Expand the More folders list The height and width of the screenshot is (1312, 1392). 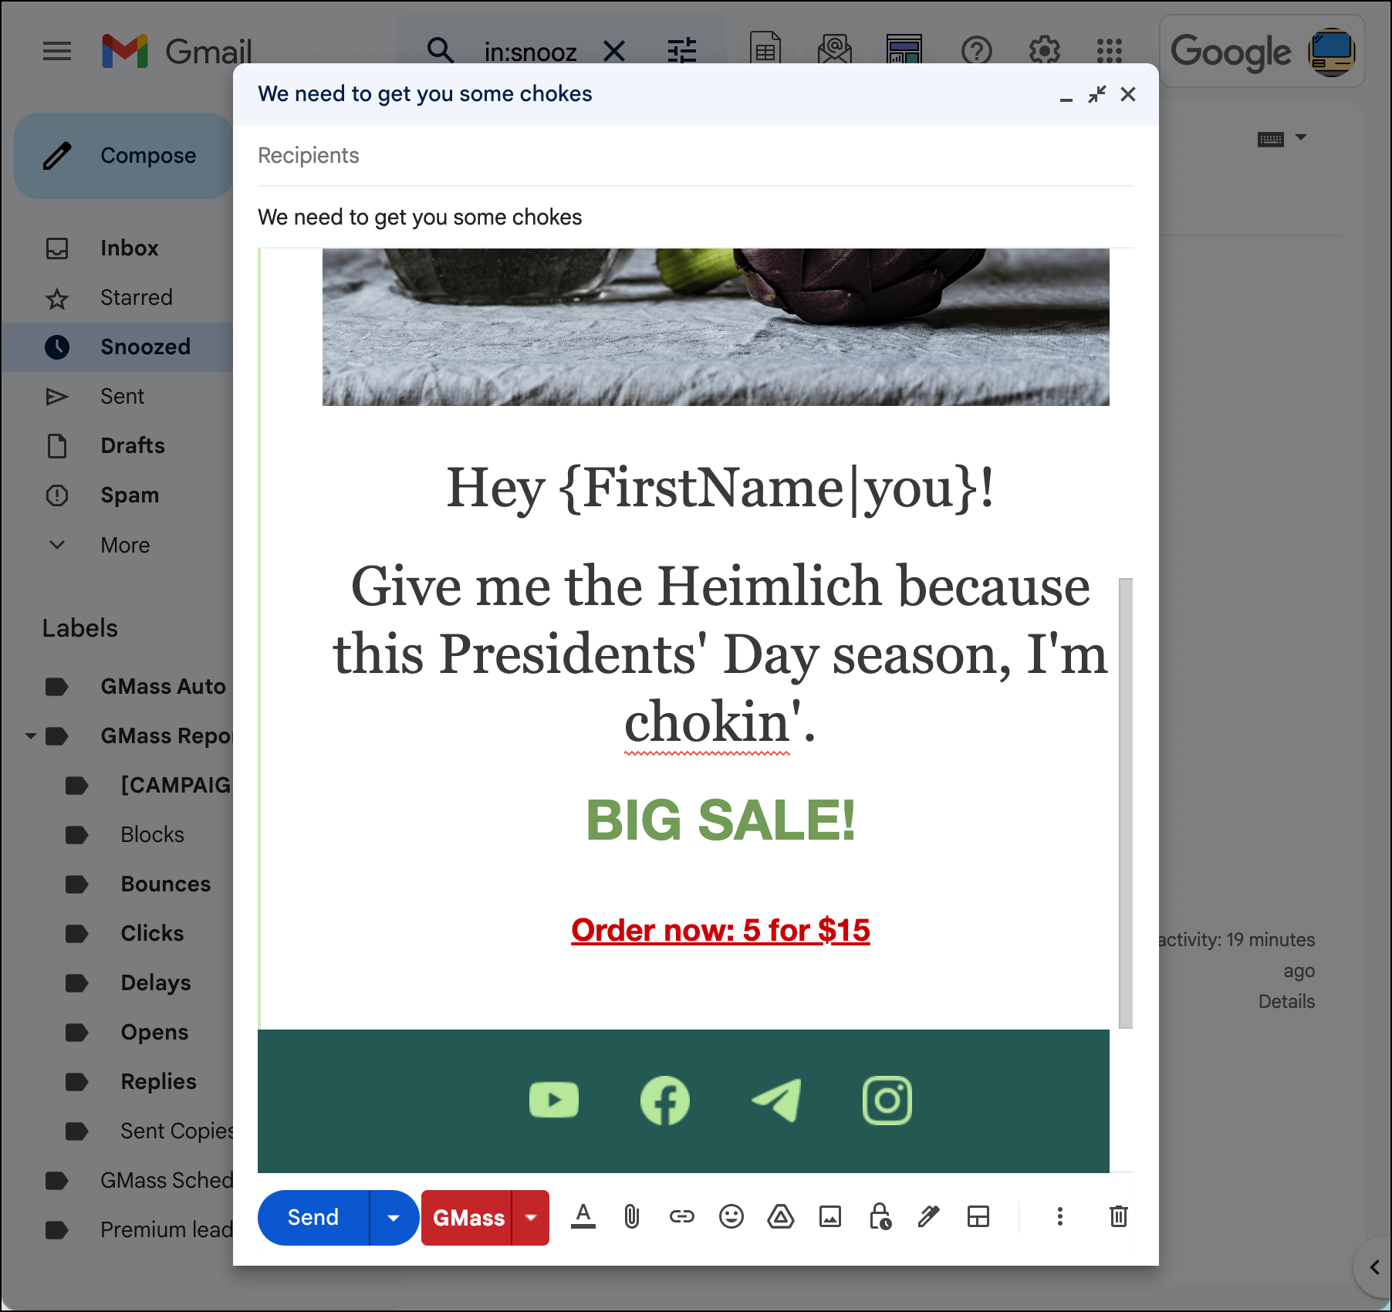(124, 546)
